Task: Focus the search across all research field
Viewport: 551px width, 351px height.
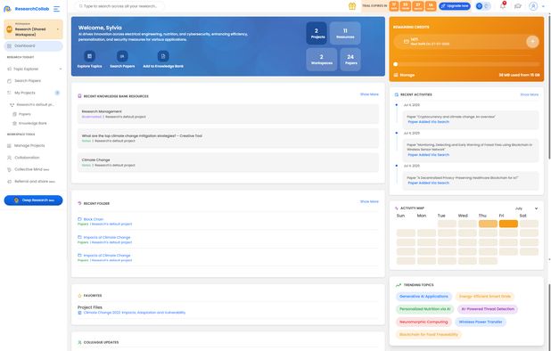Action: pos(119,6)
